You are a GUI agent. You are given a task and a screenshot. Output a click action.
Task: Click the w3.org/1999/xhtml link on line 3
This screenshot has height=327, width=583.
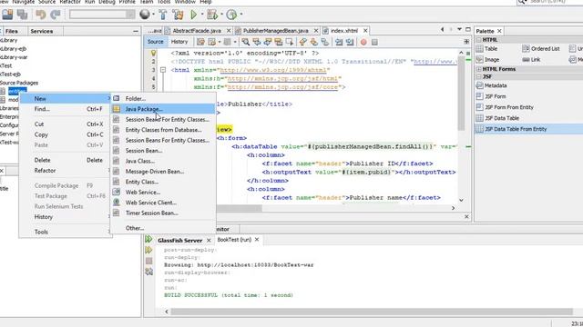(x=273, y=70)
